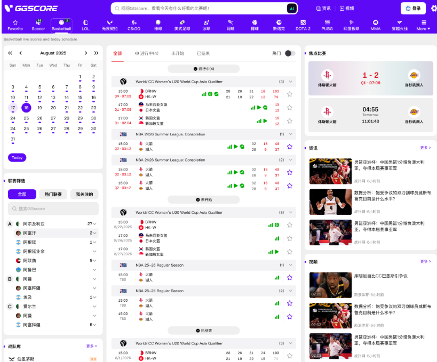Image resolution: width=437 pixels, height=362 pixels.
Task: Go to next month arrow in calendar
Action: (86, 53)
